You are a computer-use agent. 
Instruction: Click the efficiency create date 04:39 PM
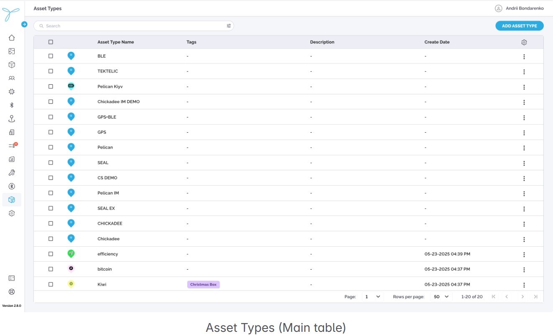click(447, 254)
